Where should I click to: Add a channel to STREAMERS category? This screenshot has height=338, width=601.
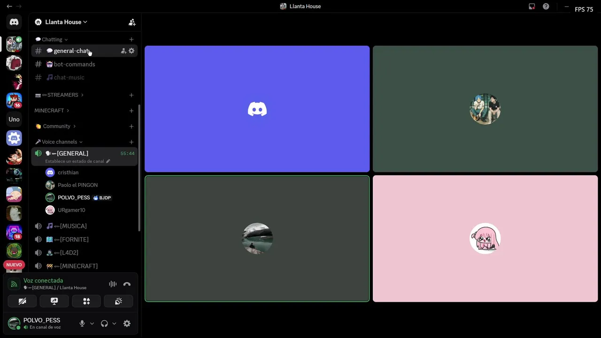point(131,95)
